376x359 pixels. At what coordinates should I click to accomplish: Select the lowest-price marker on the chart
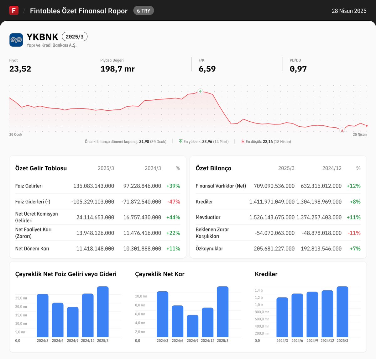342,130
